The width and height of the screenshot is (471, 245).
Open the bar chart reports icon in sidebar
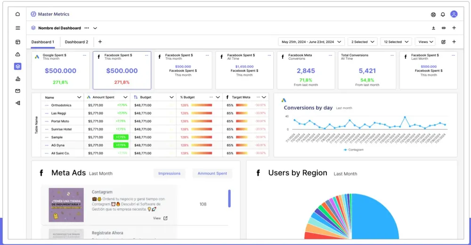(x=18, y=79)
